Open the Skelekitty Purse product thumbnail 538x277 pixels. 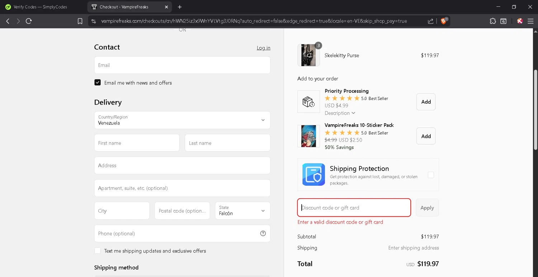tap(308, 55)
